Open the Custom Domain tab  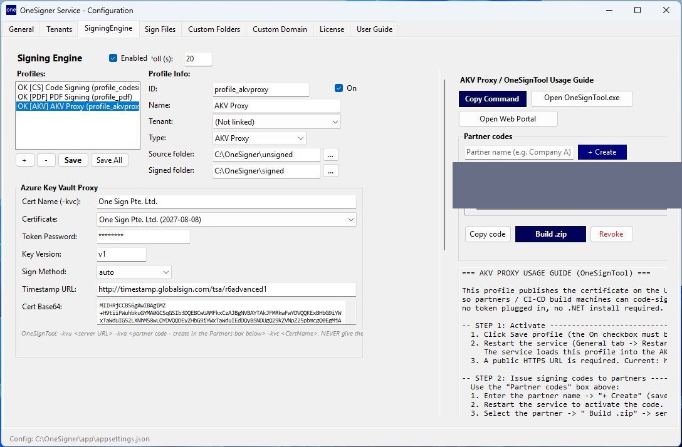280,29
